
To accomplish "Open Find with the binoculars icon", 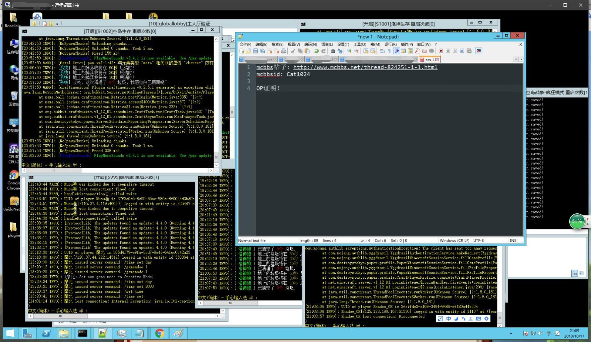I will click(333, 51).
